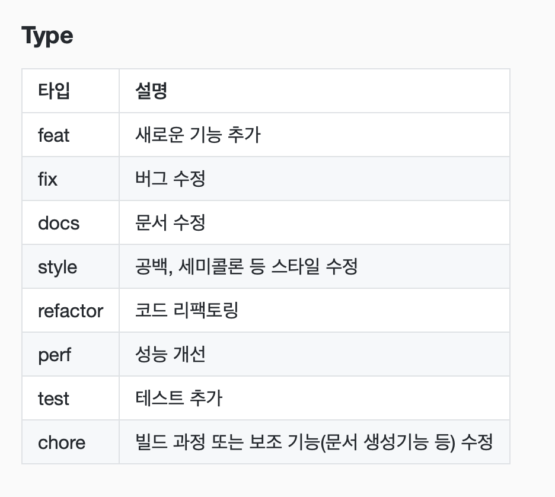
Task: Select the "refactor" type cell
Action: tap(70, 311)
